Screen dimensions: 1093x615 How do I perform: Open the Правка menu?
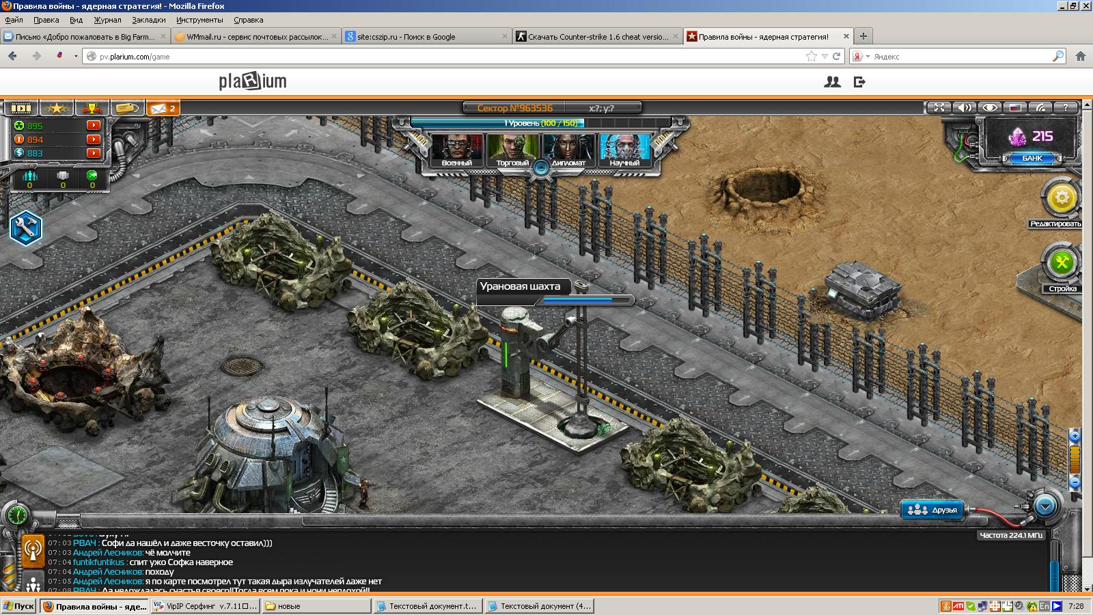(x=46, y=20)
